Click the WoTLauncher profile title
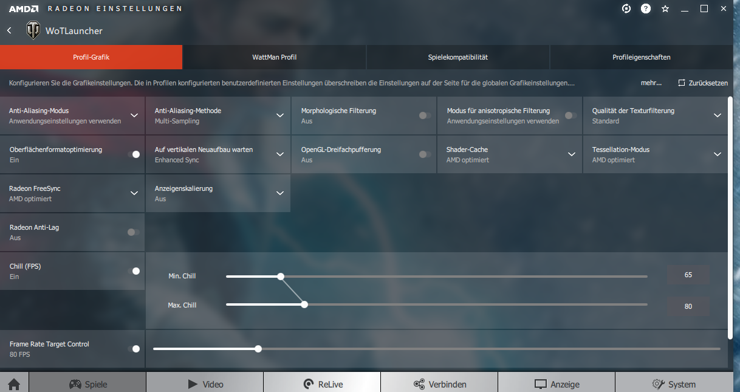Screen dimensions: 740x392 tap(74, 31)
